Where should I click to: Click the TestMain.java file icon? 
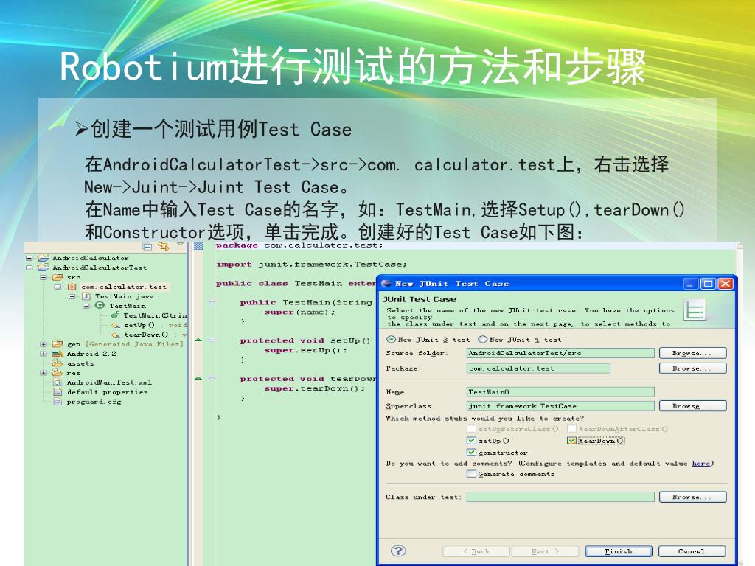pos(86,296)
